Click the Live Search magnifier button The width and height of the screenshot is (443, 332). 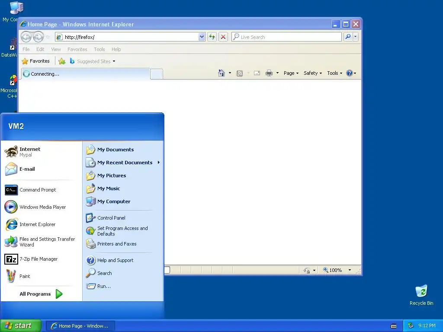[348, 37]
